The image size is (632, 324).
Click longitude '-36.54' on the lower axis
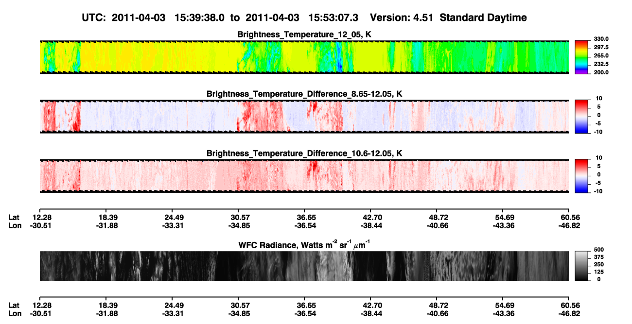[x=306, y=313]
